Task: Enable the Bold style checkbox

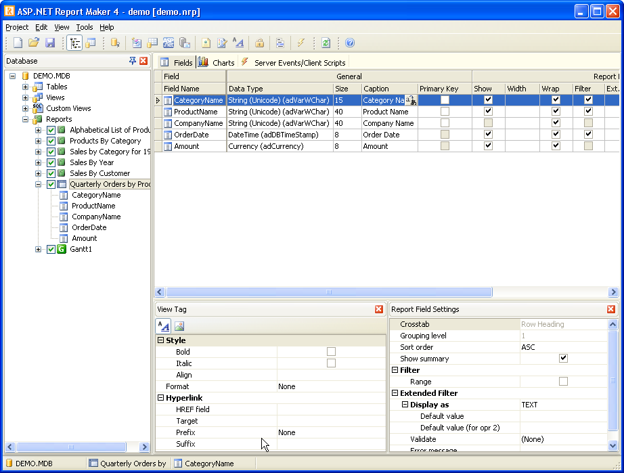Action: [331, 352]
